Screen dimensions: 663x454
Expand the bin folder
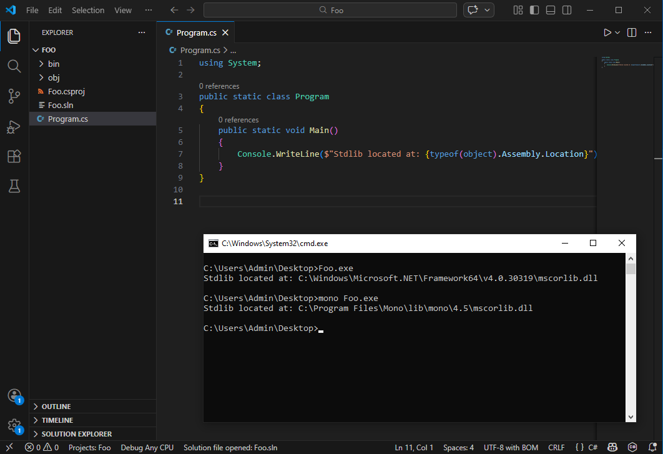pos(54,64)
